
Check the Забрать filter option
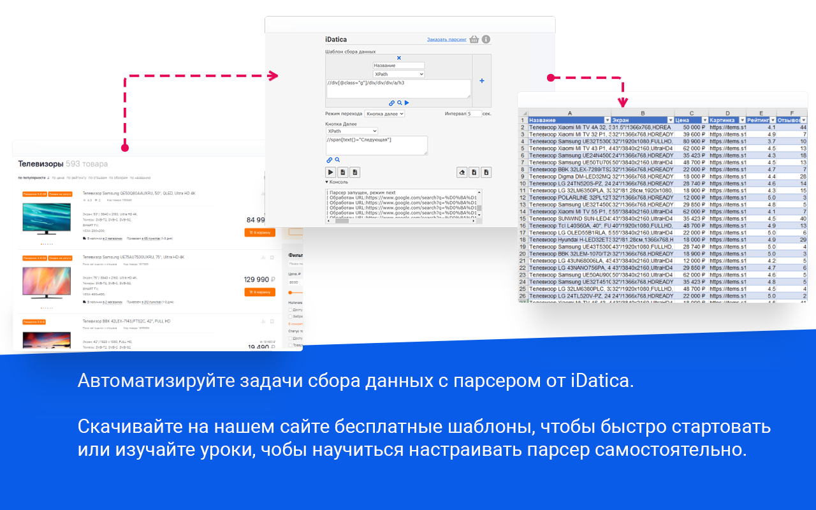tap(290, 316)
